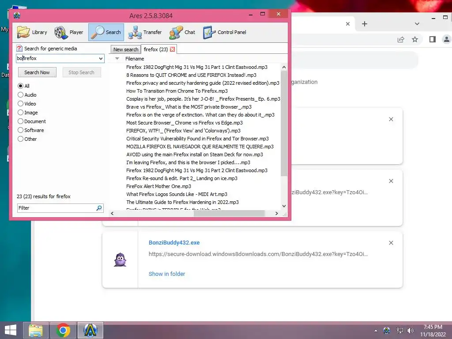452x339 pixels.
Task: Click the BonziBuddy purple gorilla icon
Action: (x=120, y=260)
